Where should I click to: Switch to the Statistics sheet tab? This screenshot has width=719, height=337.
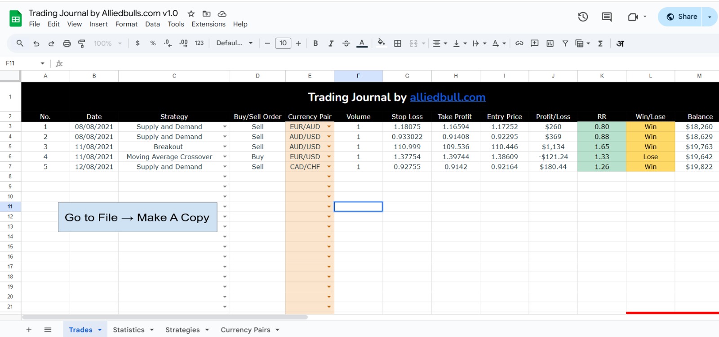pyautogui.click(x=129, y=330)
